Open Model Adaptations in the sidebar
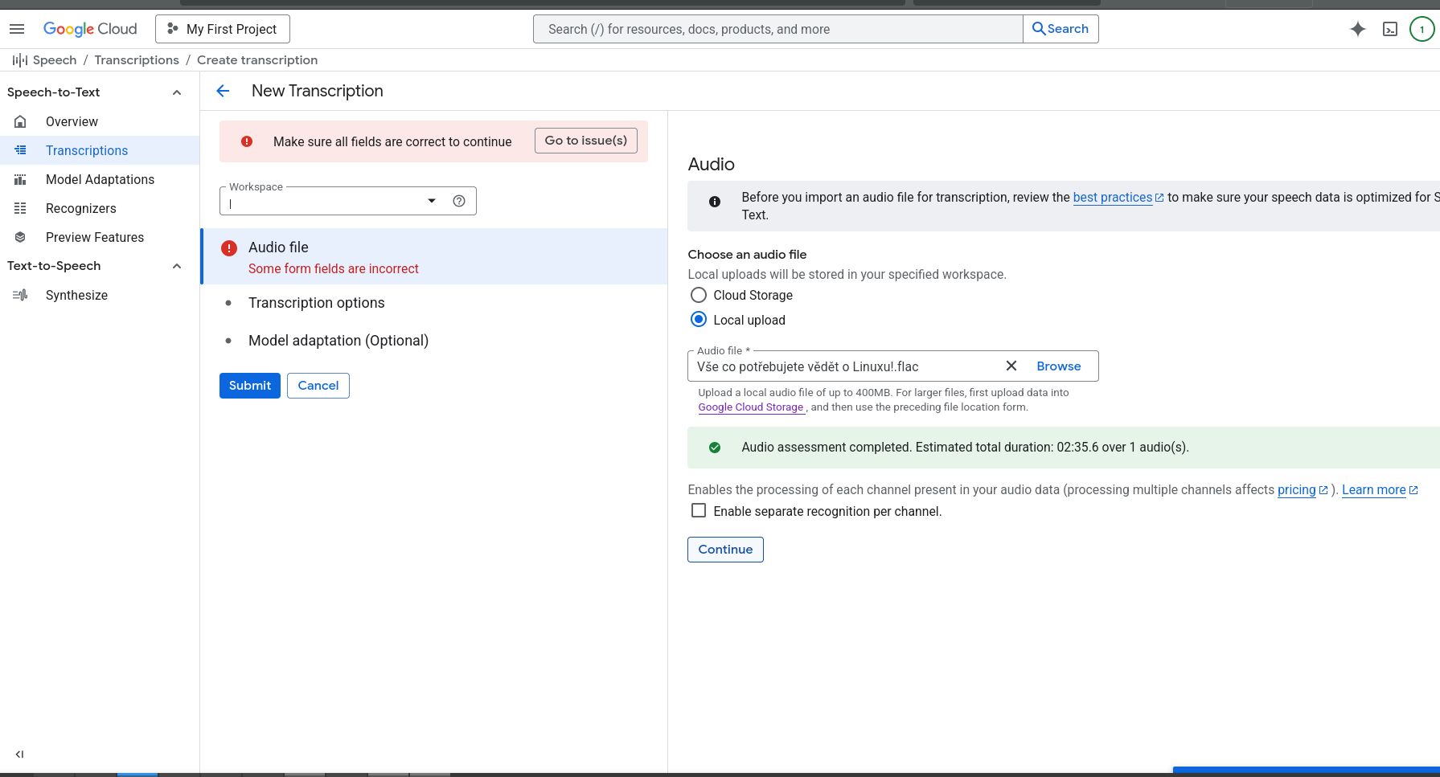Image resolution: width=1440 pixels, height=777 pixels. (x=100, y=179)
